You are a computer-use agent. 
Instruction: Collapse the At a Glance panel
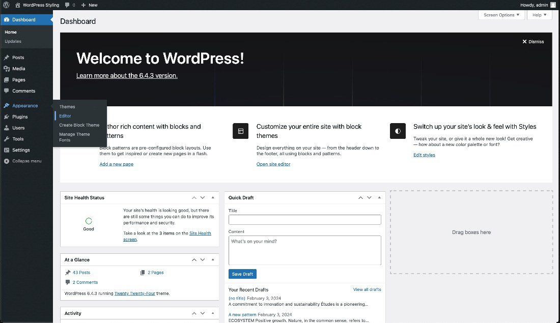213,260
